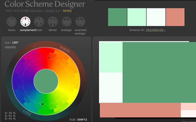
Task: Click the 'warm' label on the wheel ring
Action: (65, 49)
